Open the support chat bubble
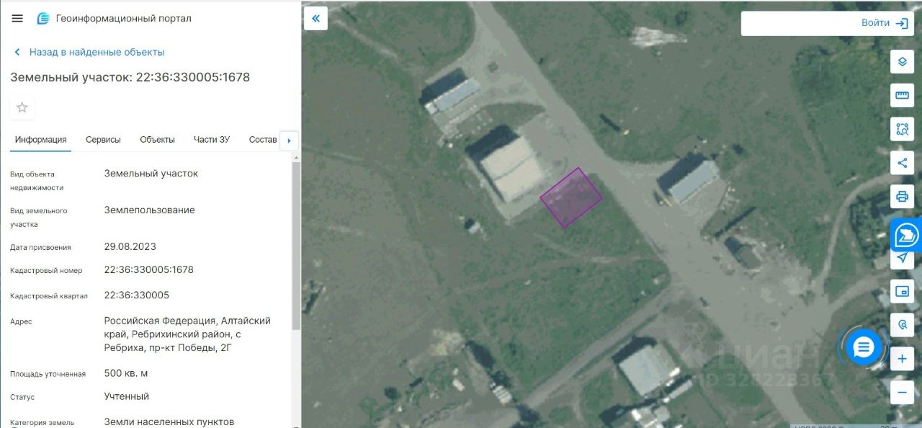The image size is (922, 428). click(863, 348)
